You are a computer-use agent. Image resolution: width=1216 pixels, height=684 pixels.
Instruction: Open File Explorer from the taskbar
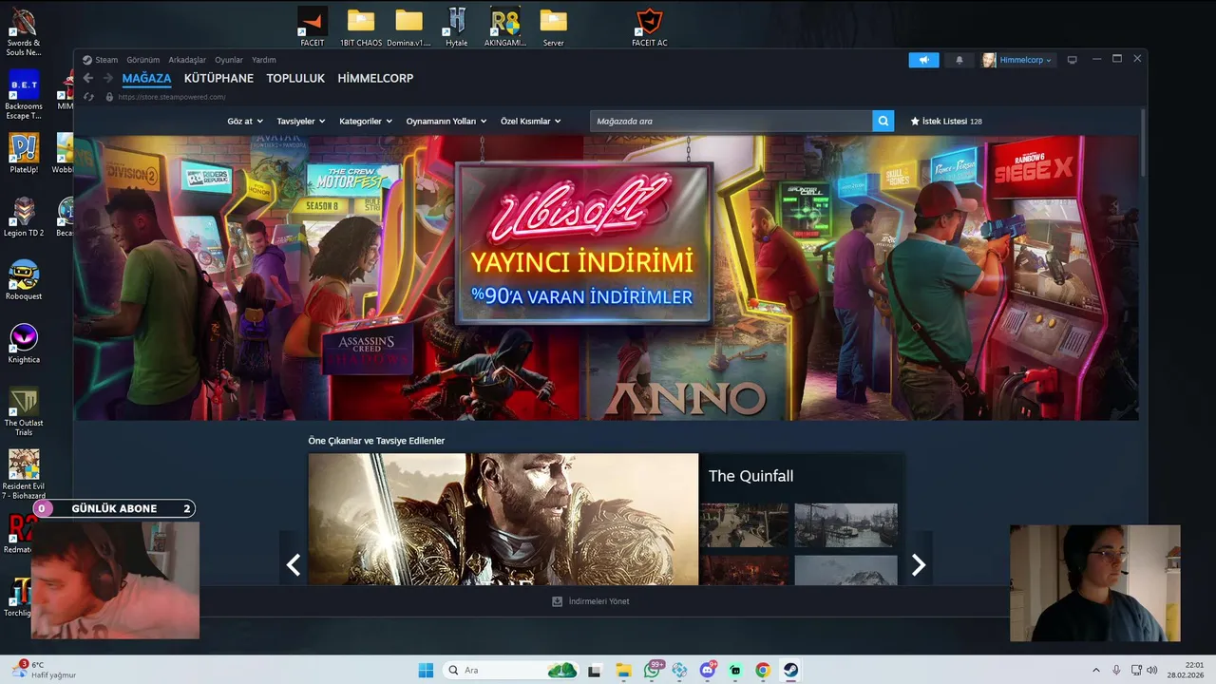(x=623, y=670)
